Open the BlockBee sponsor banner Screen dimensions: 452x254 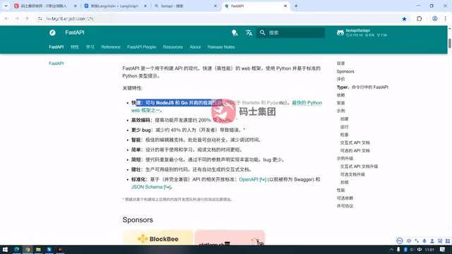pos(157,238)
